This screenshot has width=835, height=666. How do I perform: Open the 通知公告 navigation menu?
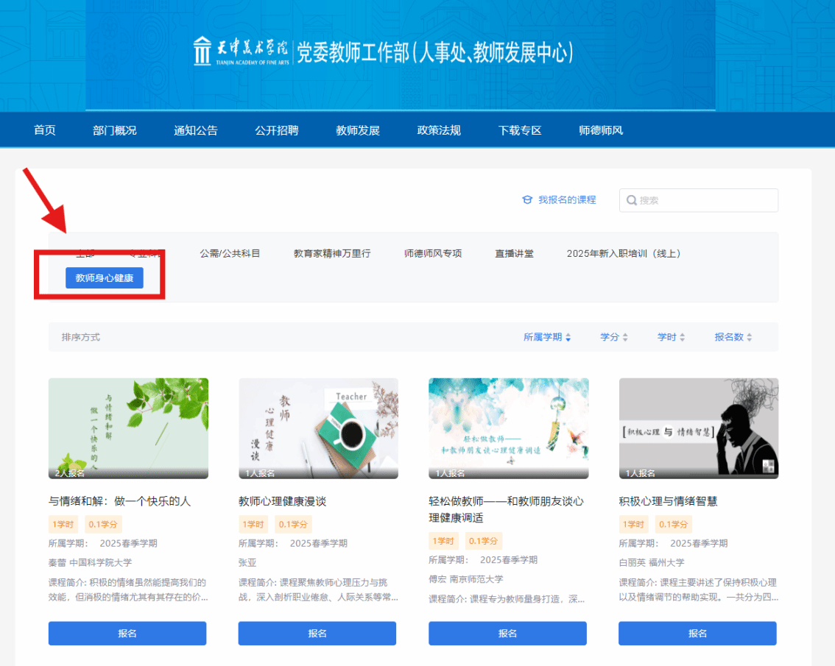pyautogui.click(x=195, y=130)
